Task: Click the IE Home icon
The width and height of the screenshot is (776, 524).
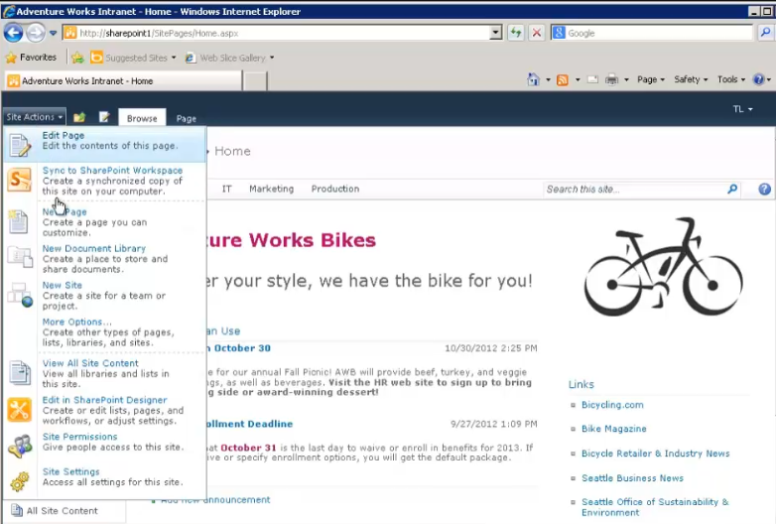Action: pyautogui.click(x=533, y=79)
